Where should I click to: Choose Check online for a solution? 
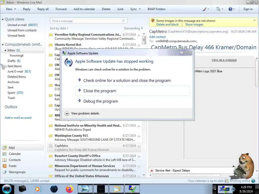coord(133,80)
